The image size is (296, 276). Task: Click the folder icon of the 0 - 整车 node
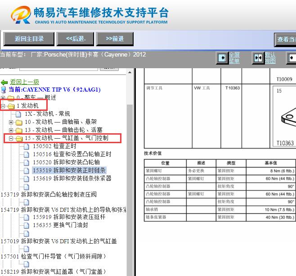(x=11, y=98)
